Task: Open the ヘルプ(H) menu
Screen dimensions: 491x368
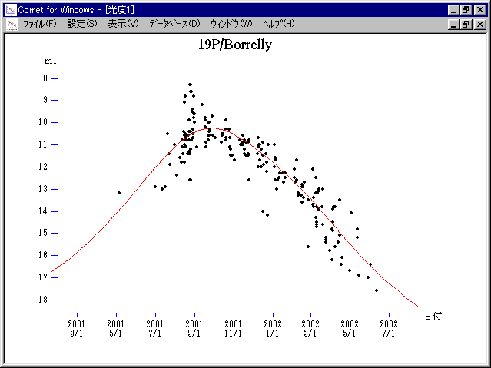Action: [x=278, y=24]
